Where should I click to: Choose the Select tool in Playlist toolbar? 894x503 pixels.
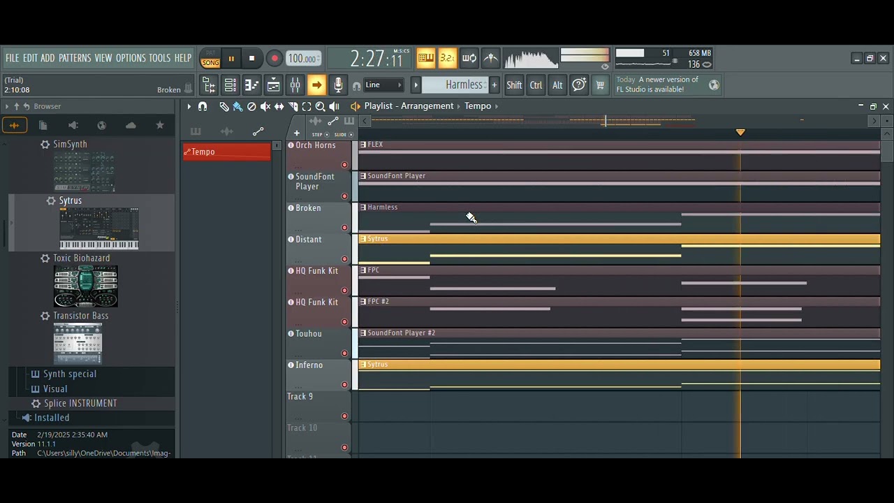tap(307, 106)
